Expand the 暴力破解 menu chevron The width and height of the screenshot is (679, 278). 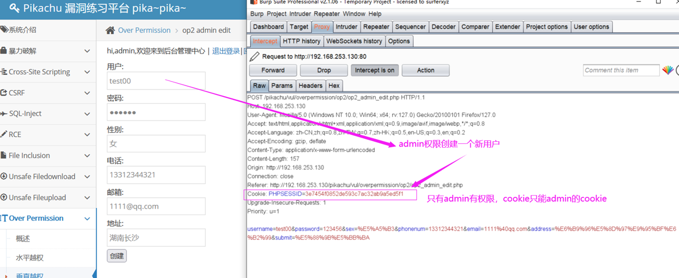point(87,51)
